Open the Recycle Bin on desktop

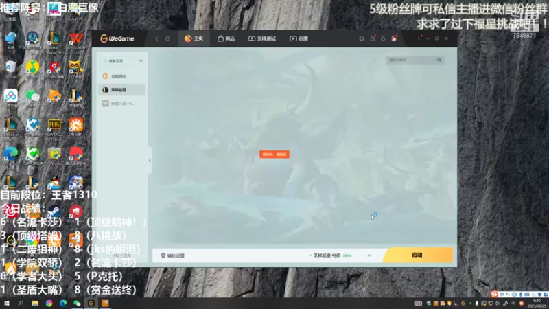point(10,69)
